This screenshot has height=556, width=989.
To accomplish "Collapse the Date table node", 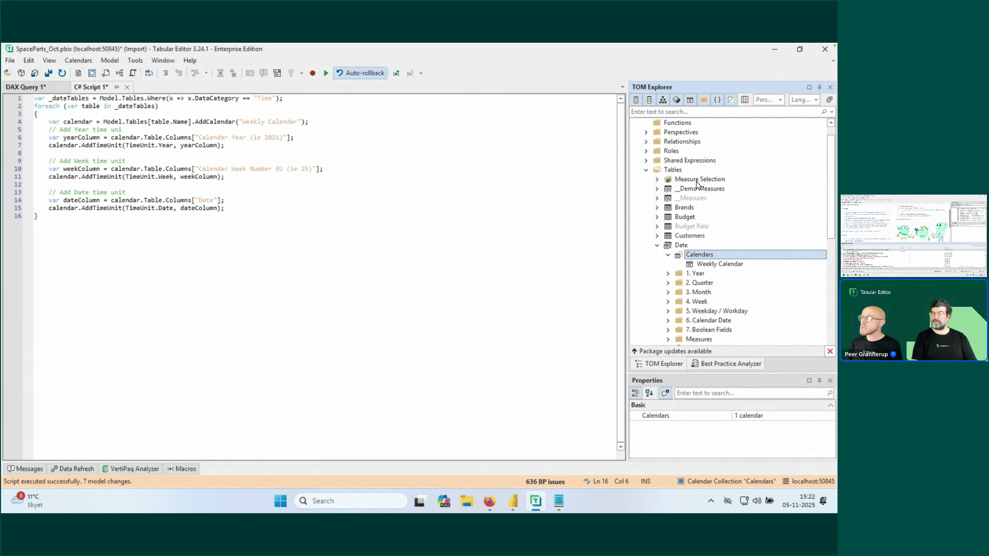I will click(657, 245).
